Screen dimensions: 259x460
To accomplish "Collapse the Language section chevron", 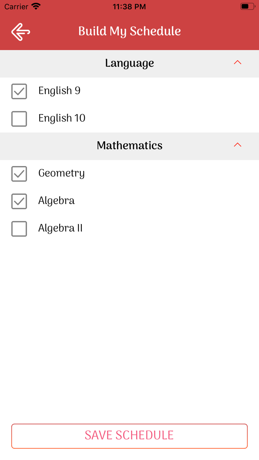I will [238, 63].
